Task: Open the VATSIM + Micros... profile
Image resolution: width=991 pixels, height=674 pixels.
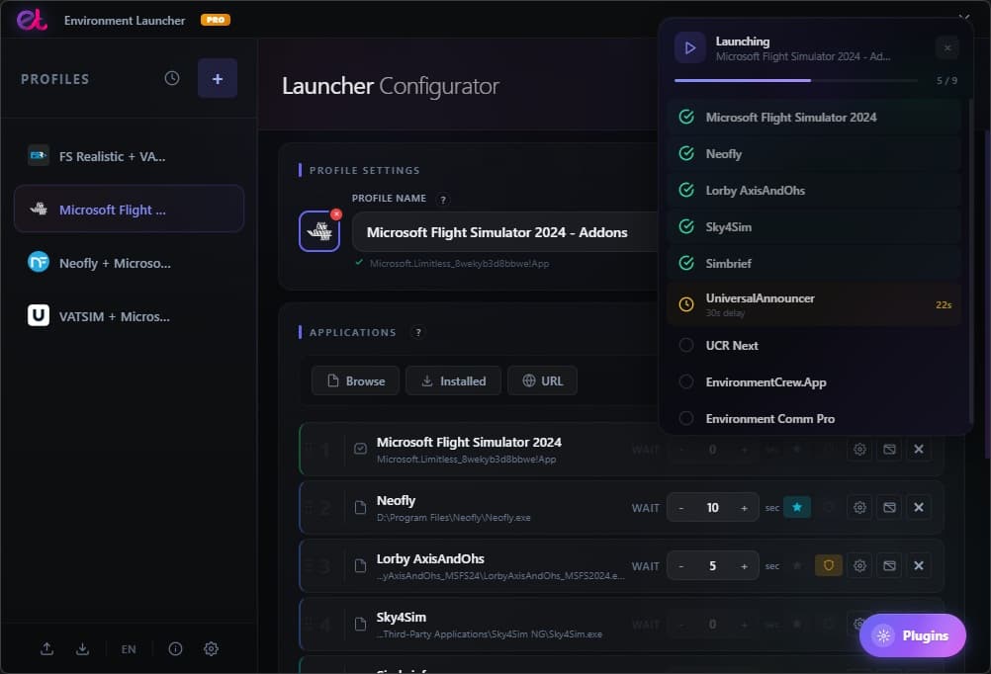Action: pos(129,316)
